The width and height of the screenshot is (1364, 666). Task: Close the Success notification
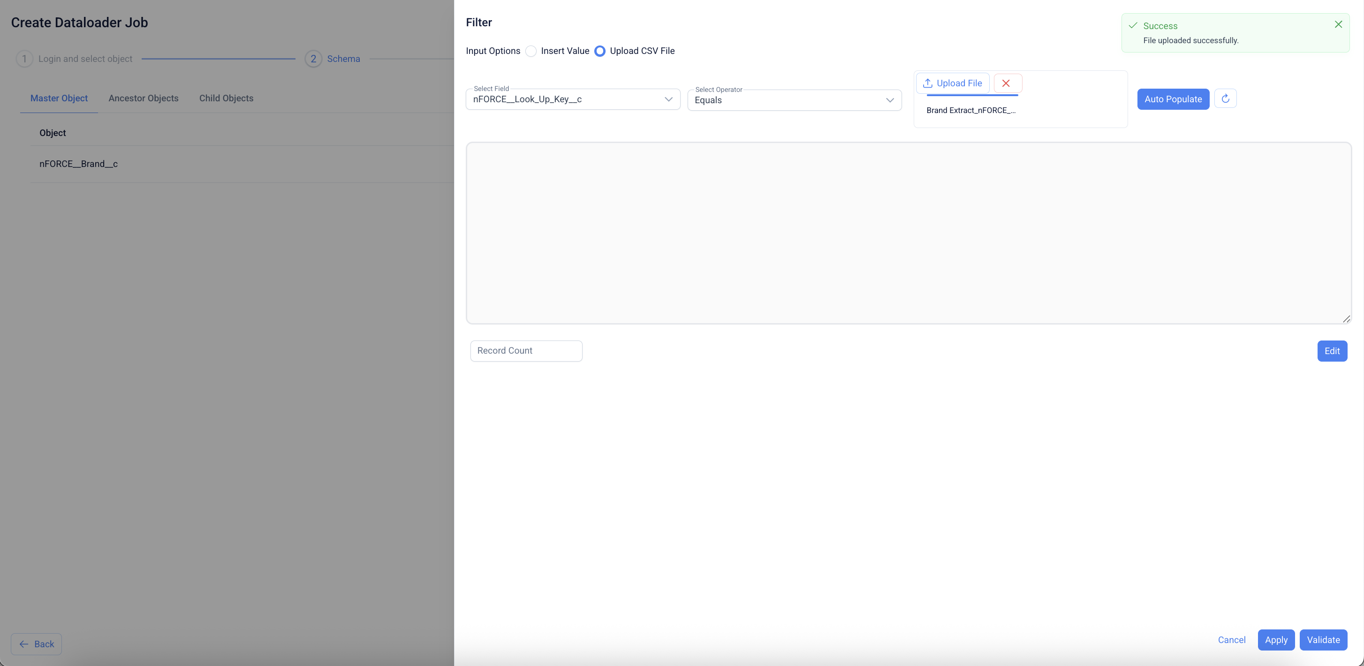1338,24
